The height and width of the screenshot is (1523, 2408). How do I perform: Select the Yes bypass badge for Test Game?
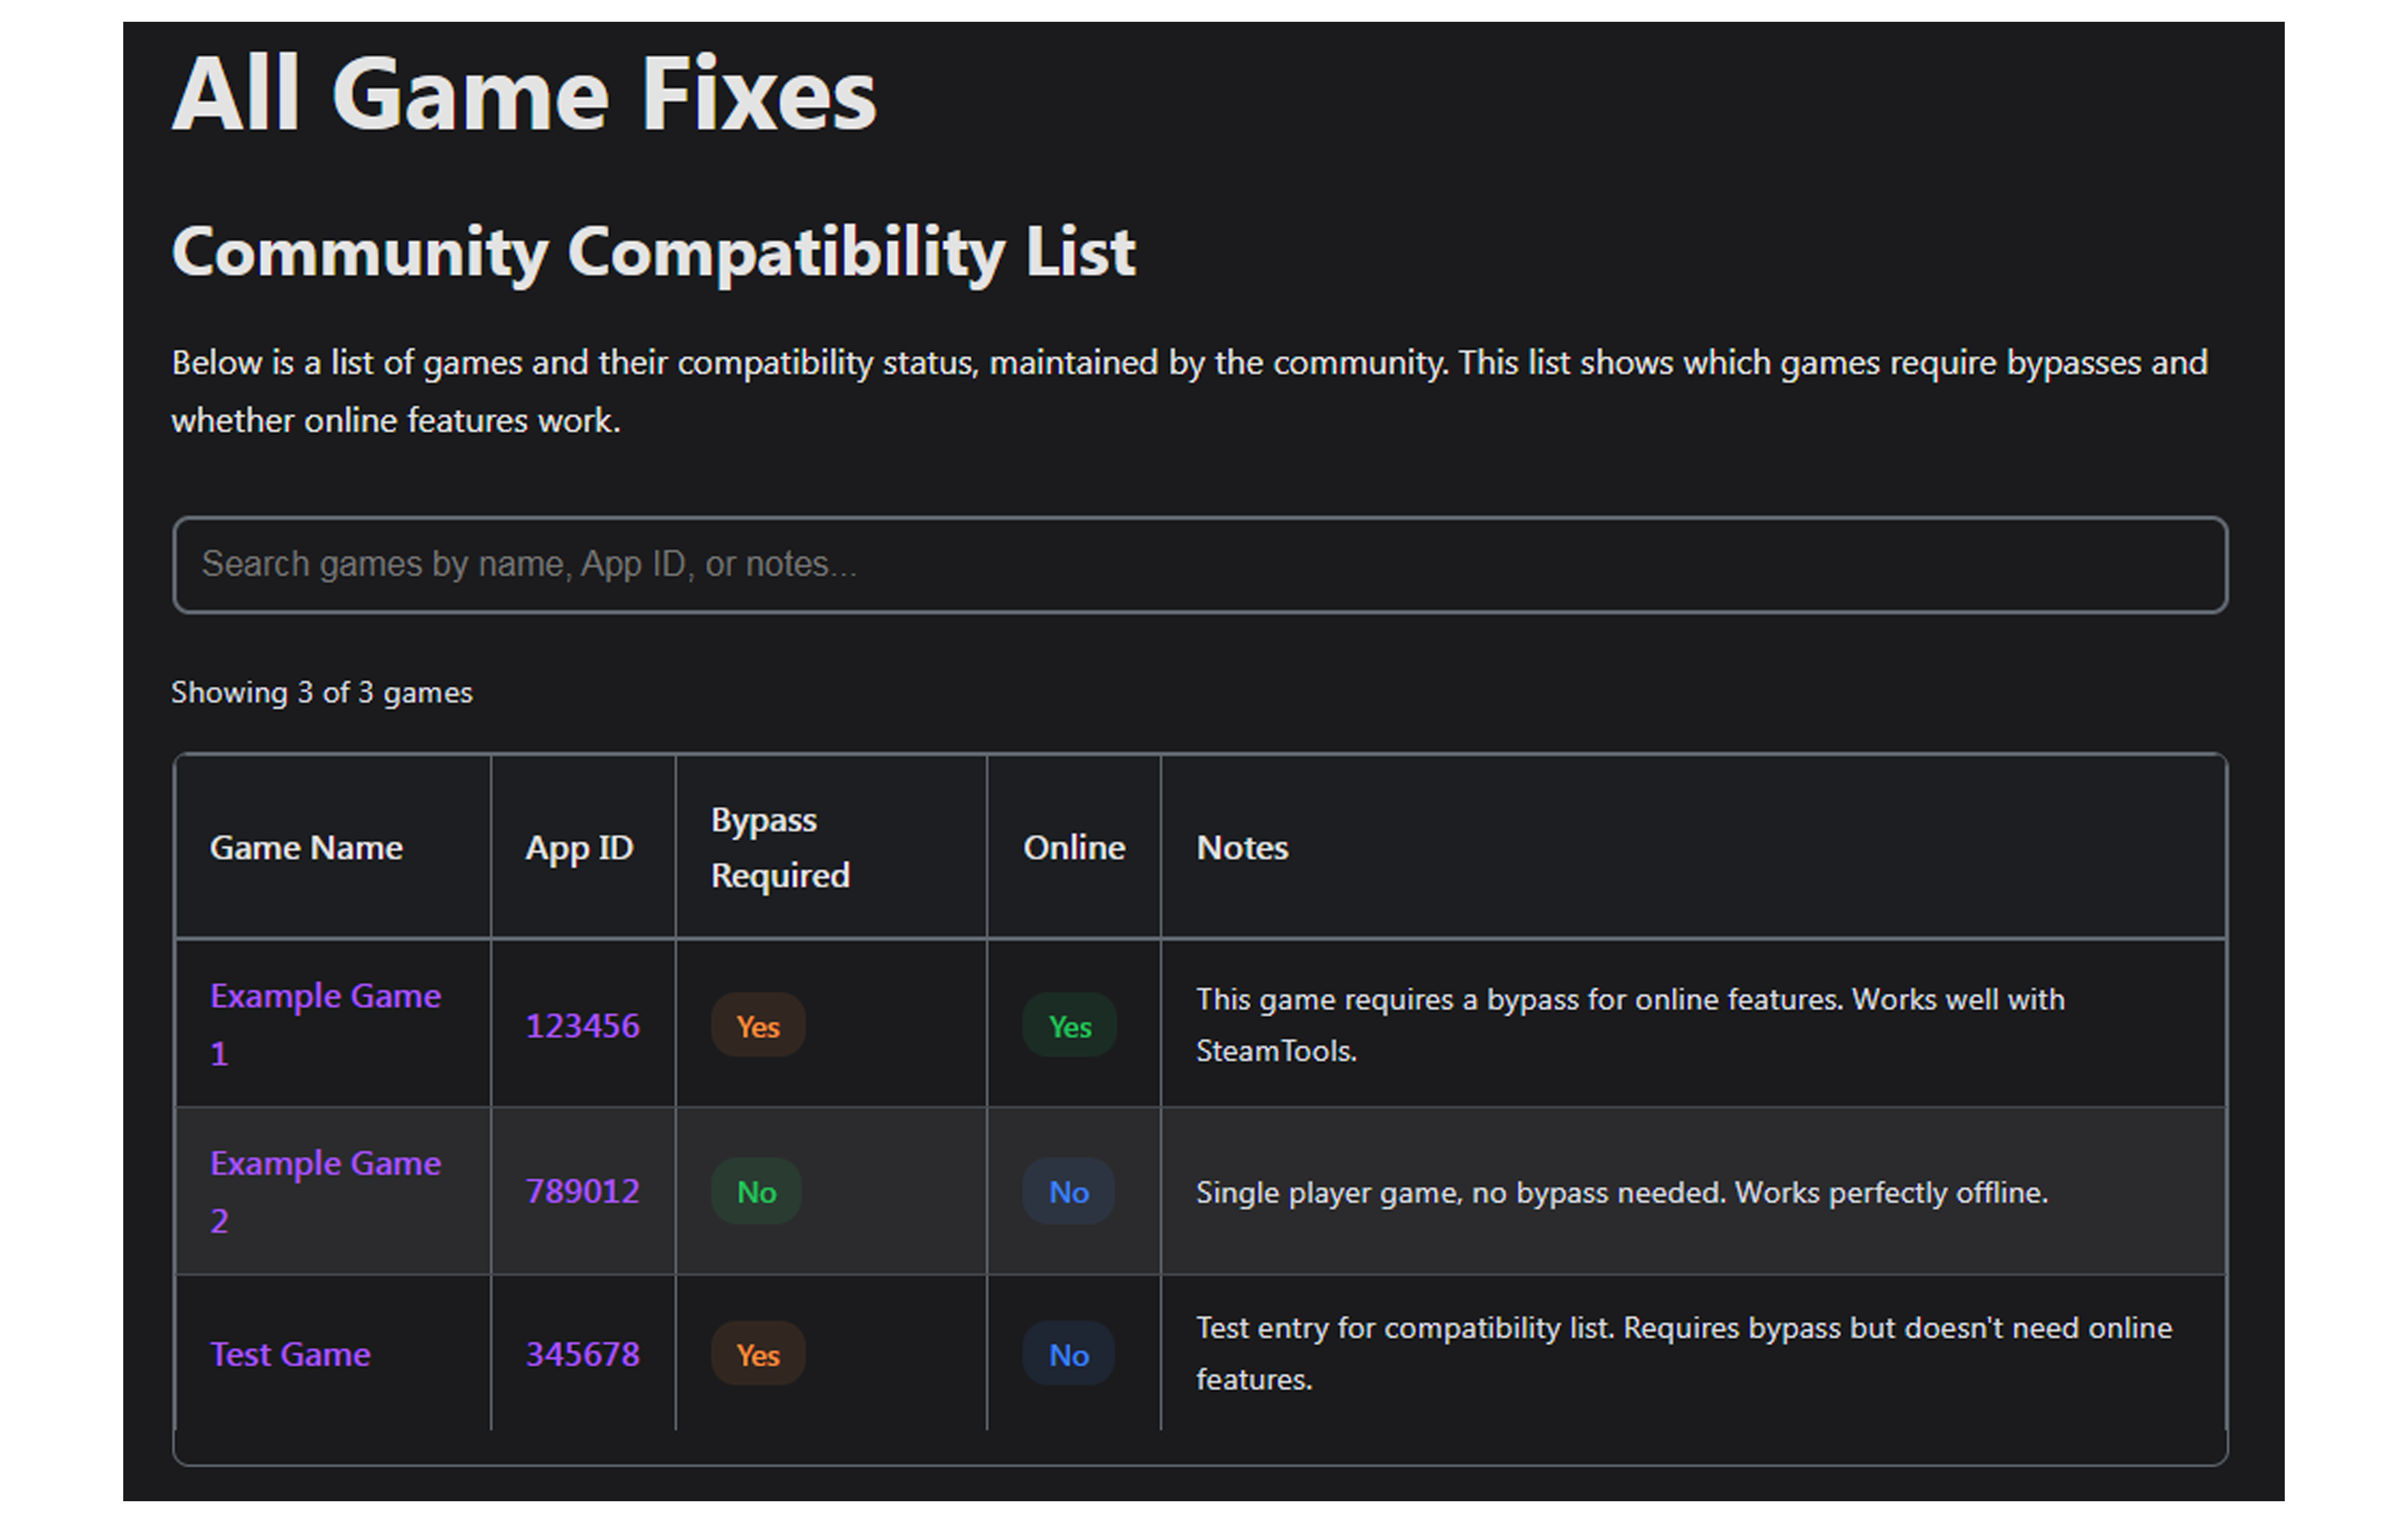pyautogui.click(x=757, y=1354)
